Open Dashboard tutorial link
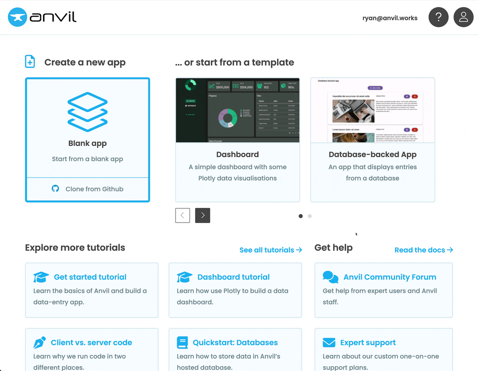The width and height of the screenshot is (478, 371). (x=234, y=277)
